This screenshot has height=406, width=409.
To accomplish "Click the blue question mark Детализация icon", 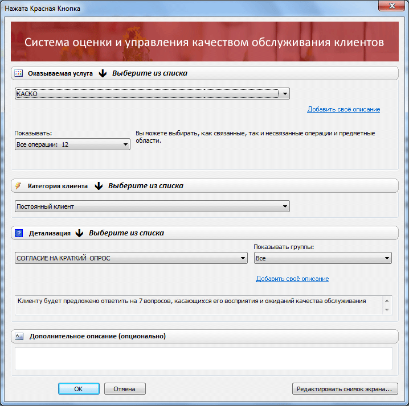I will [x=18, y=233].
